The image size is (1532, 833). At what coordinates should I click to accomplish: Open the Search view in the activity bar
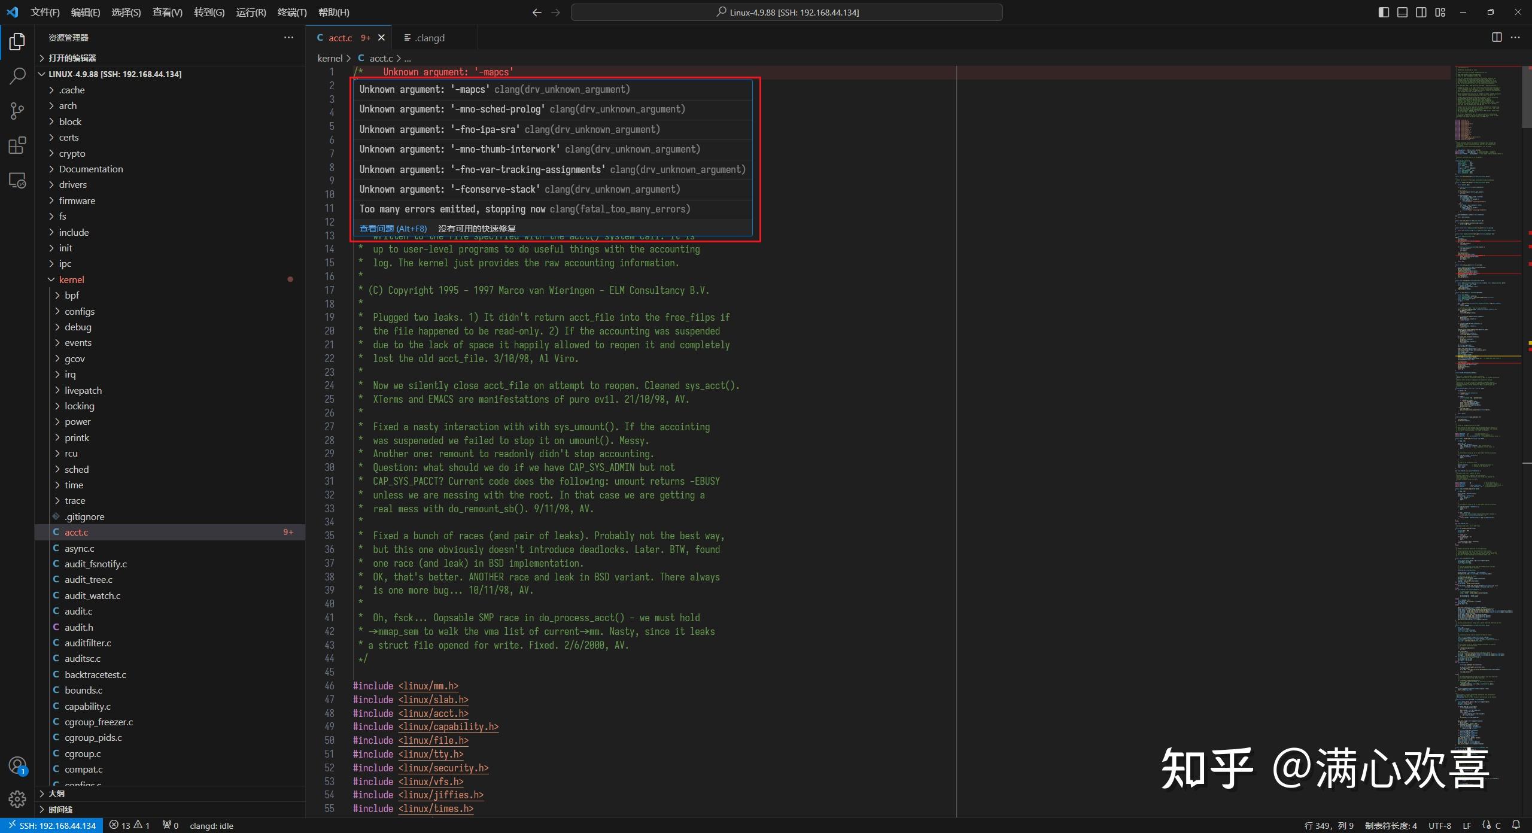click(17, 76)
